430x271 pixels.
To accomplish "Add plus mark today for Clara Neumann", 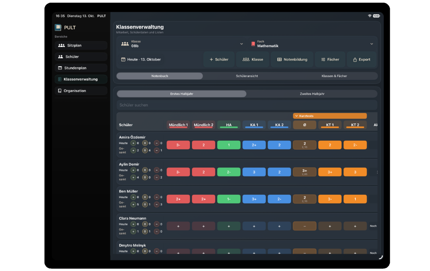I will tap(133, 224).
